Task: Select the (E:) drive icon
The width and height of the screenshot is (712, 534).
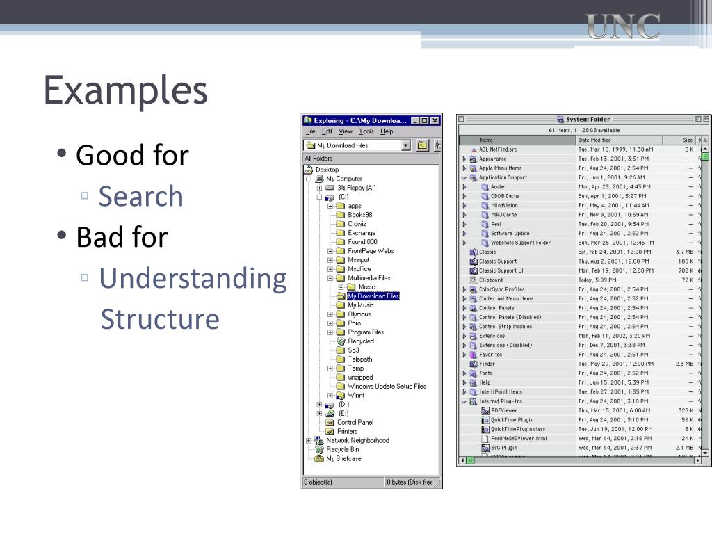Action: click(330, 414)
